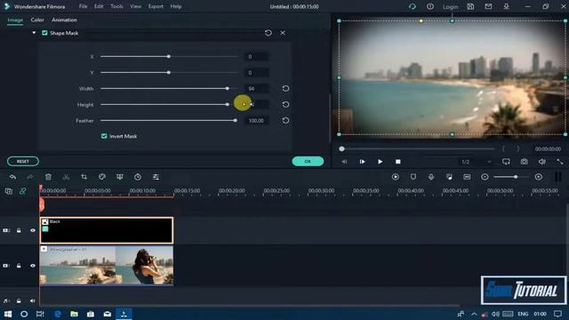Select the Black clip on timeline
This screenshot has height=320, width=569.
[107, 230]
